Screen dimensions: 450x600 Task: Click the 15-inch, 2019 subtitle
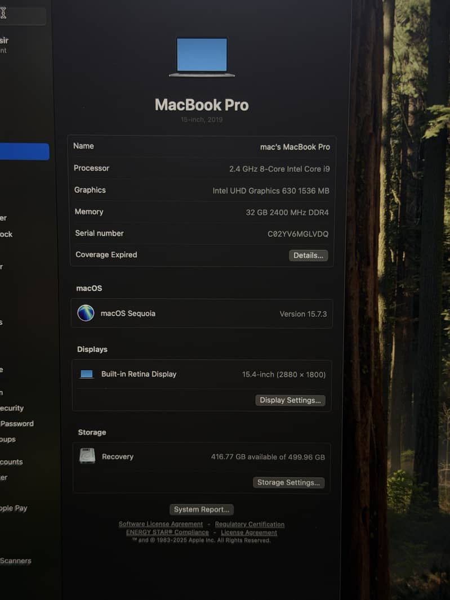pos(202,120)
